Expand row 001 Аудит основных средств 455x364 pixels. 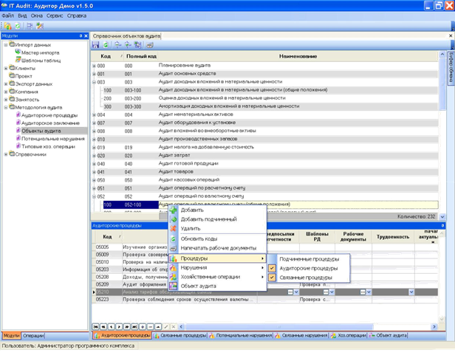[x=94, y=74]
